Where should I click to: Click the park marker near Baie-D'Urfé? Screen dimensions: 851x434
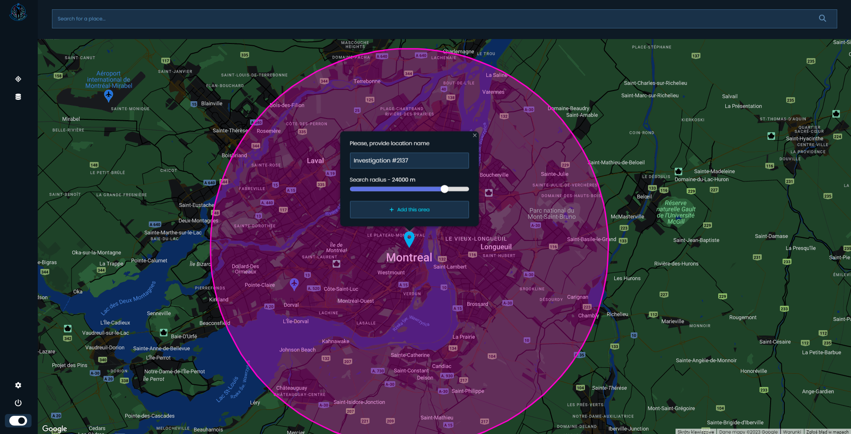pyautogui.click(x=163, y=332)
